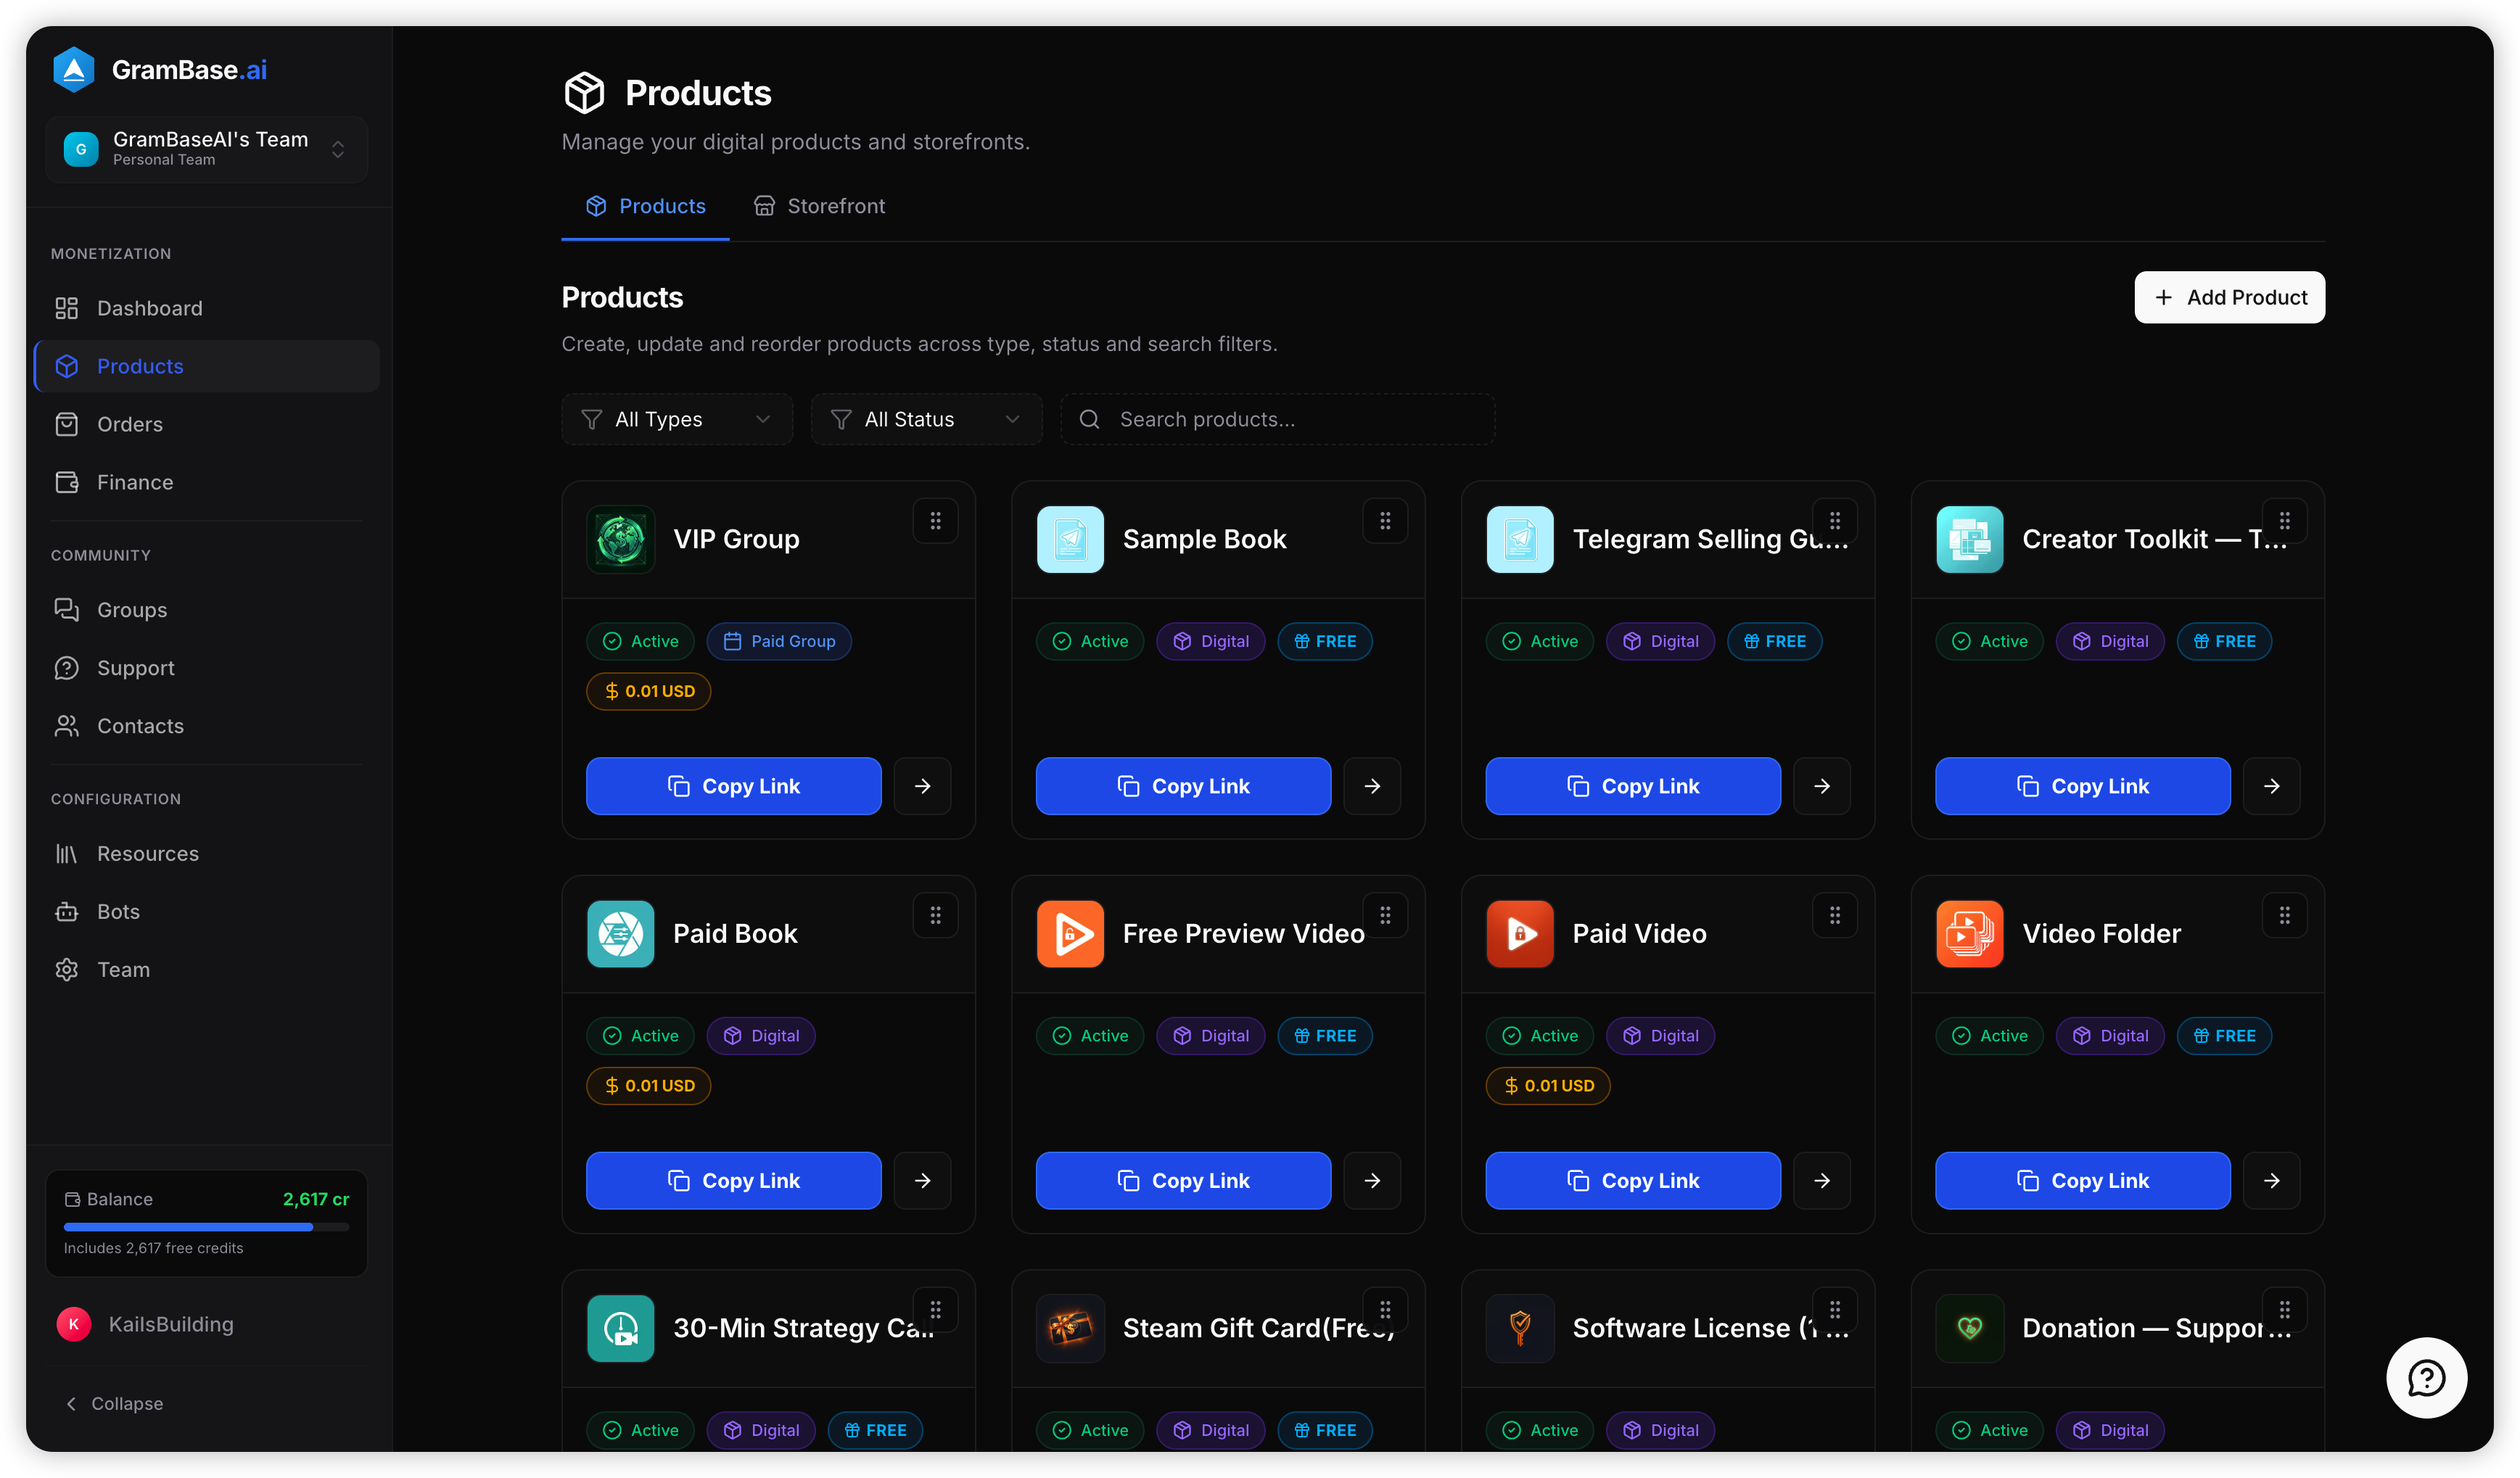Open Video Folder with its arrow button

click(2272, 1181)
